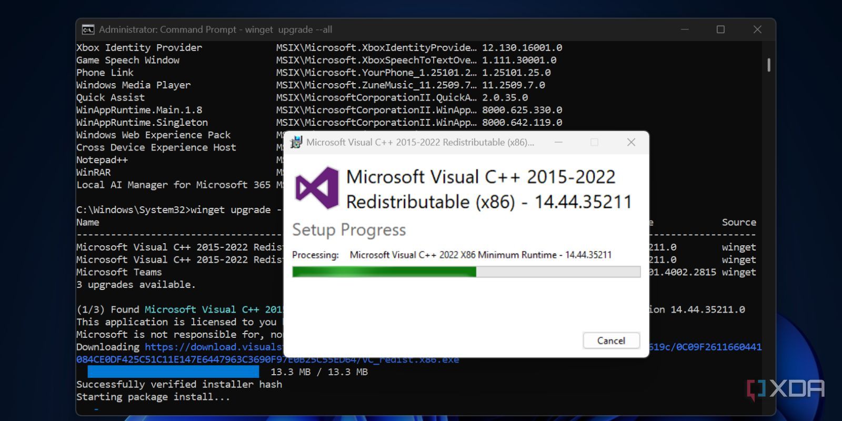Click the "X86 Minimum Runtime" processing item

pyautogui.click(x=480, y=255)
